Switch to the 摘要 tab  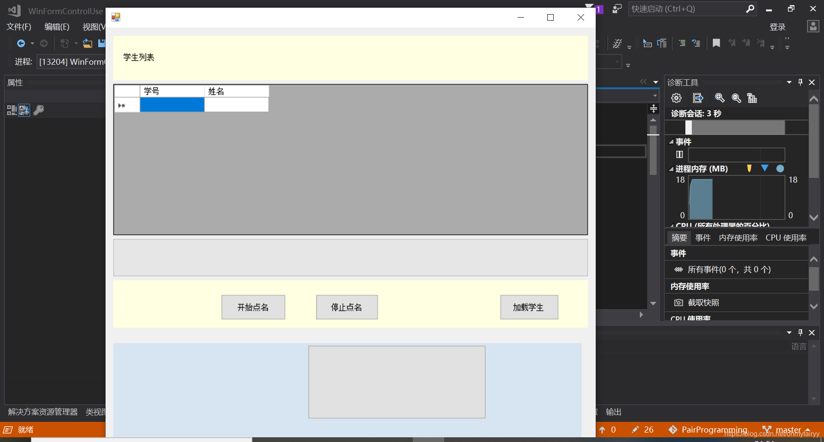679,238
